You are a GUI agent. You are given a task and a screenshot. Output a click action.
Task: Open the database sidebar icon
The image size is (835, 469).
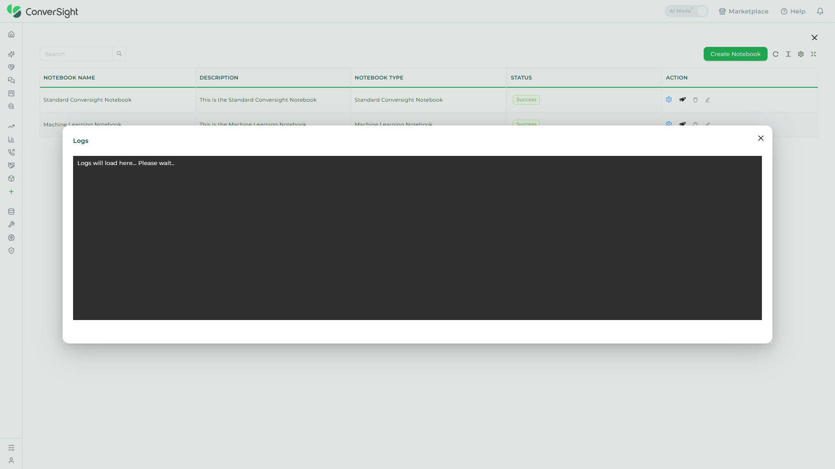(11, 211)
